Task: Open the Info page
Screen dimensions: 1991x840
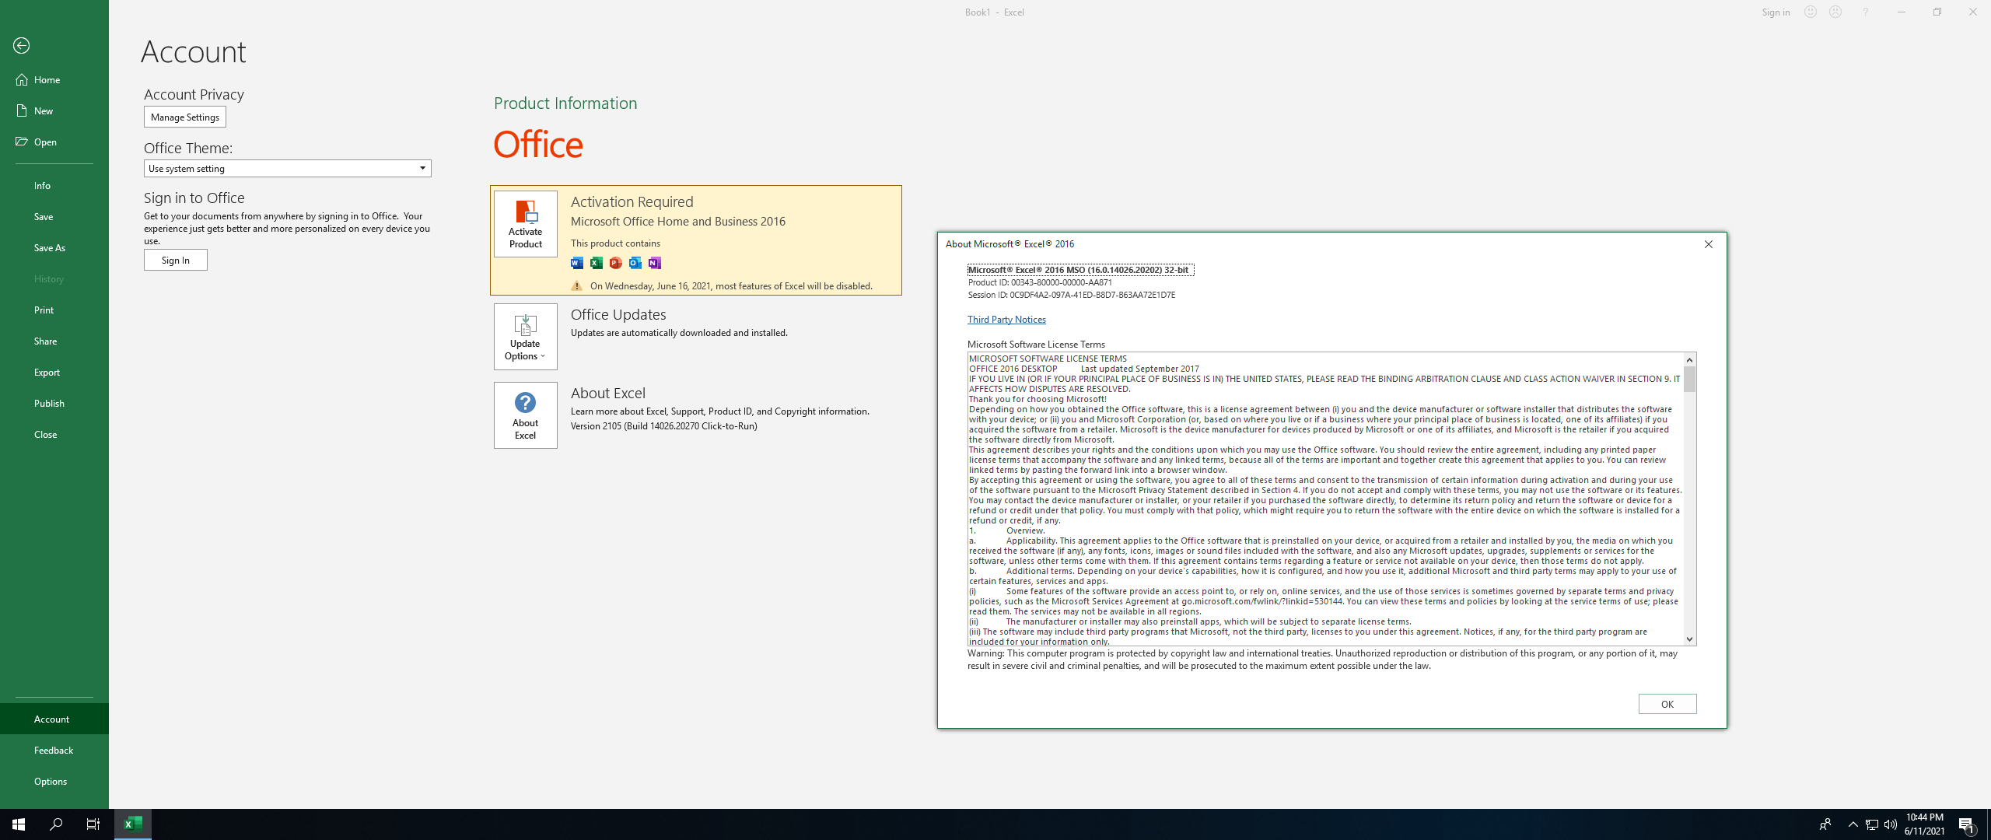Action: [x=54, y=185]
